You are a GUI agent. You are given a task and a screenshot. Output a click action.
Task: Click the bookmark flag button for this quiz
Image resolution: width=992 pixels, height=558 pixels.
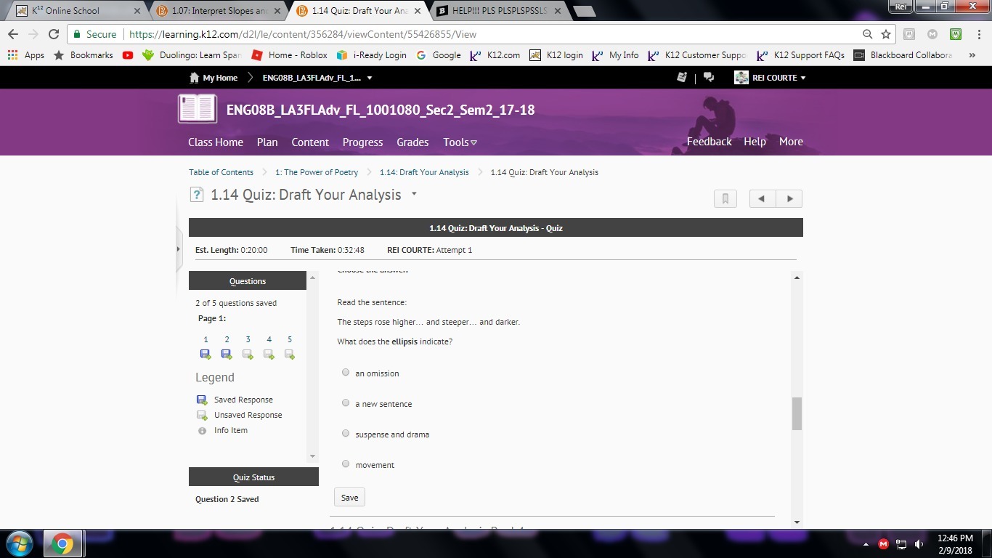coord(725,198)
